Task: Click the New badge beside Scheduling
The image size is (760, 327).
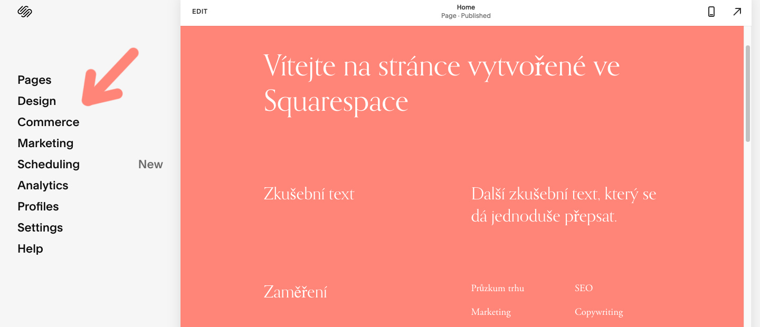Action: pos(150,164)
